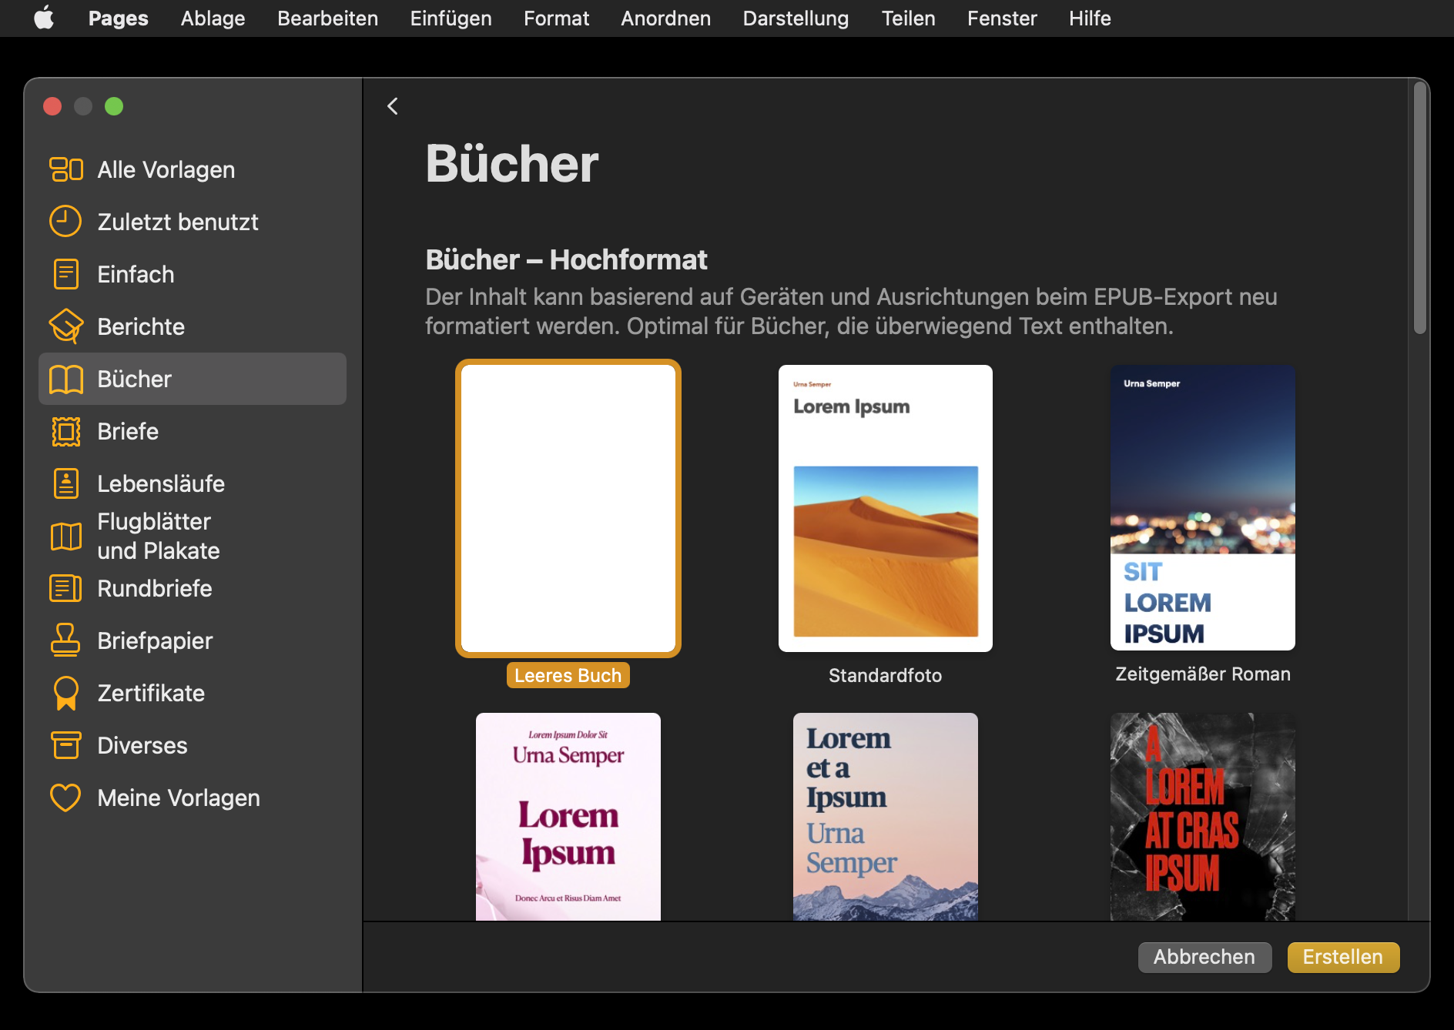
Task: Select the Leeres Buch blank template
Action: pos(568,508)
